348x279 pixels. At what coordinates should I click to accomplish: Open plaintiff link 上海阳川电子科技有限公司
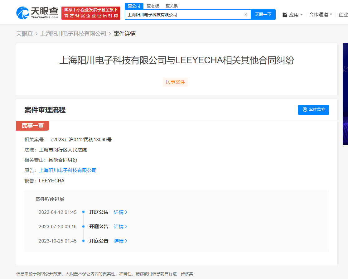[68, 170]
